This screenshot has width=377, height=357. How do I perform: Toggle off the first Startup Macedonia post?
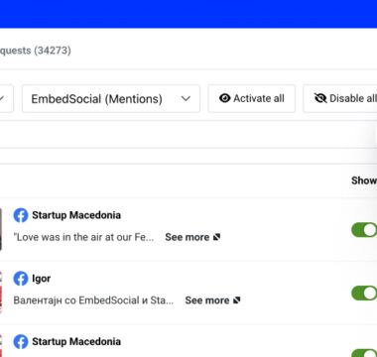364,230
